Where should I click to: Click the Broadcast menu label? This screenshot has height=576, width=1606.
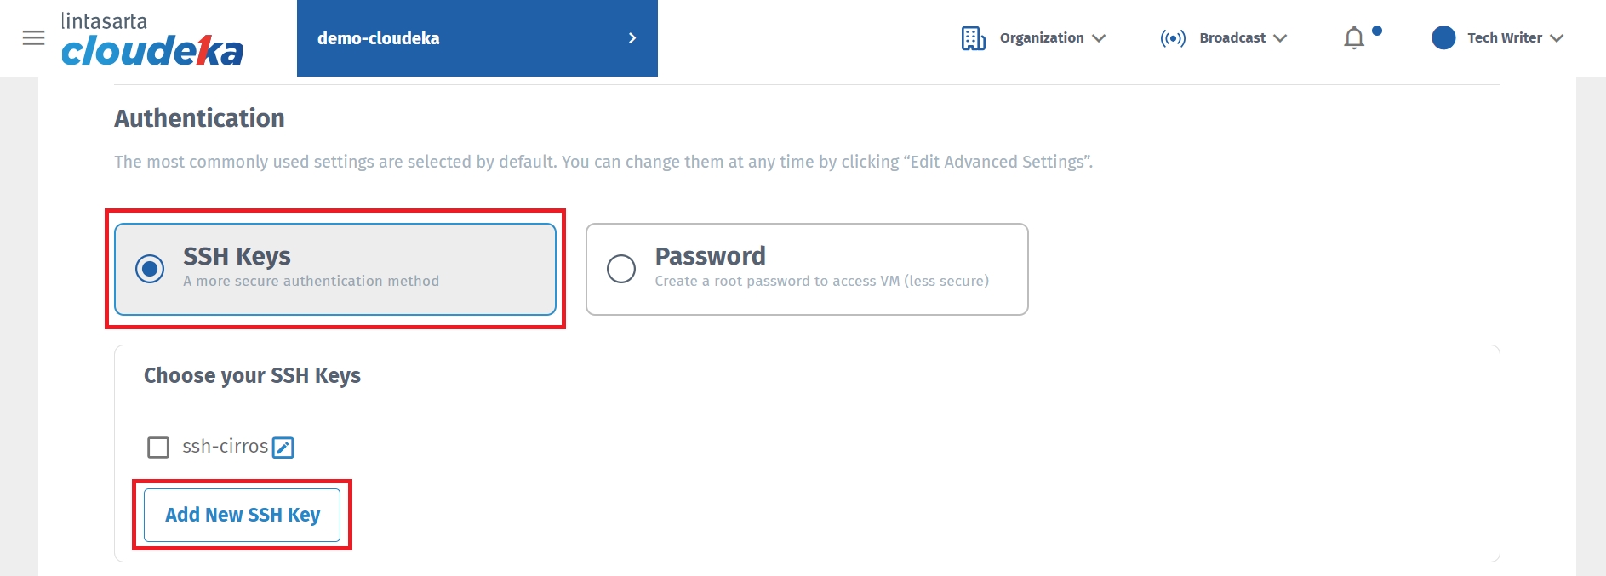coord(1232,38)
